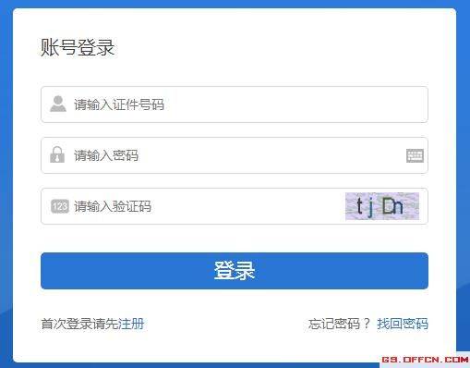
Task: Refresh the captcha image showing tjDn
Action: tap(382, 206)
